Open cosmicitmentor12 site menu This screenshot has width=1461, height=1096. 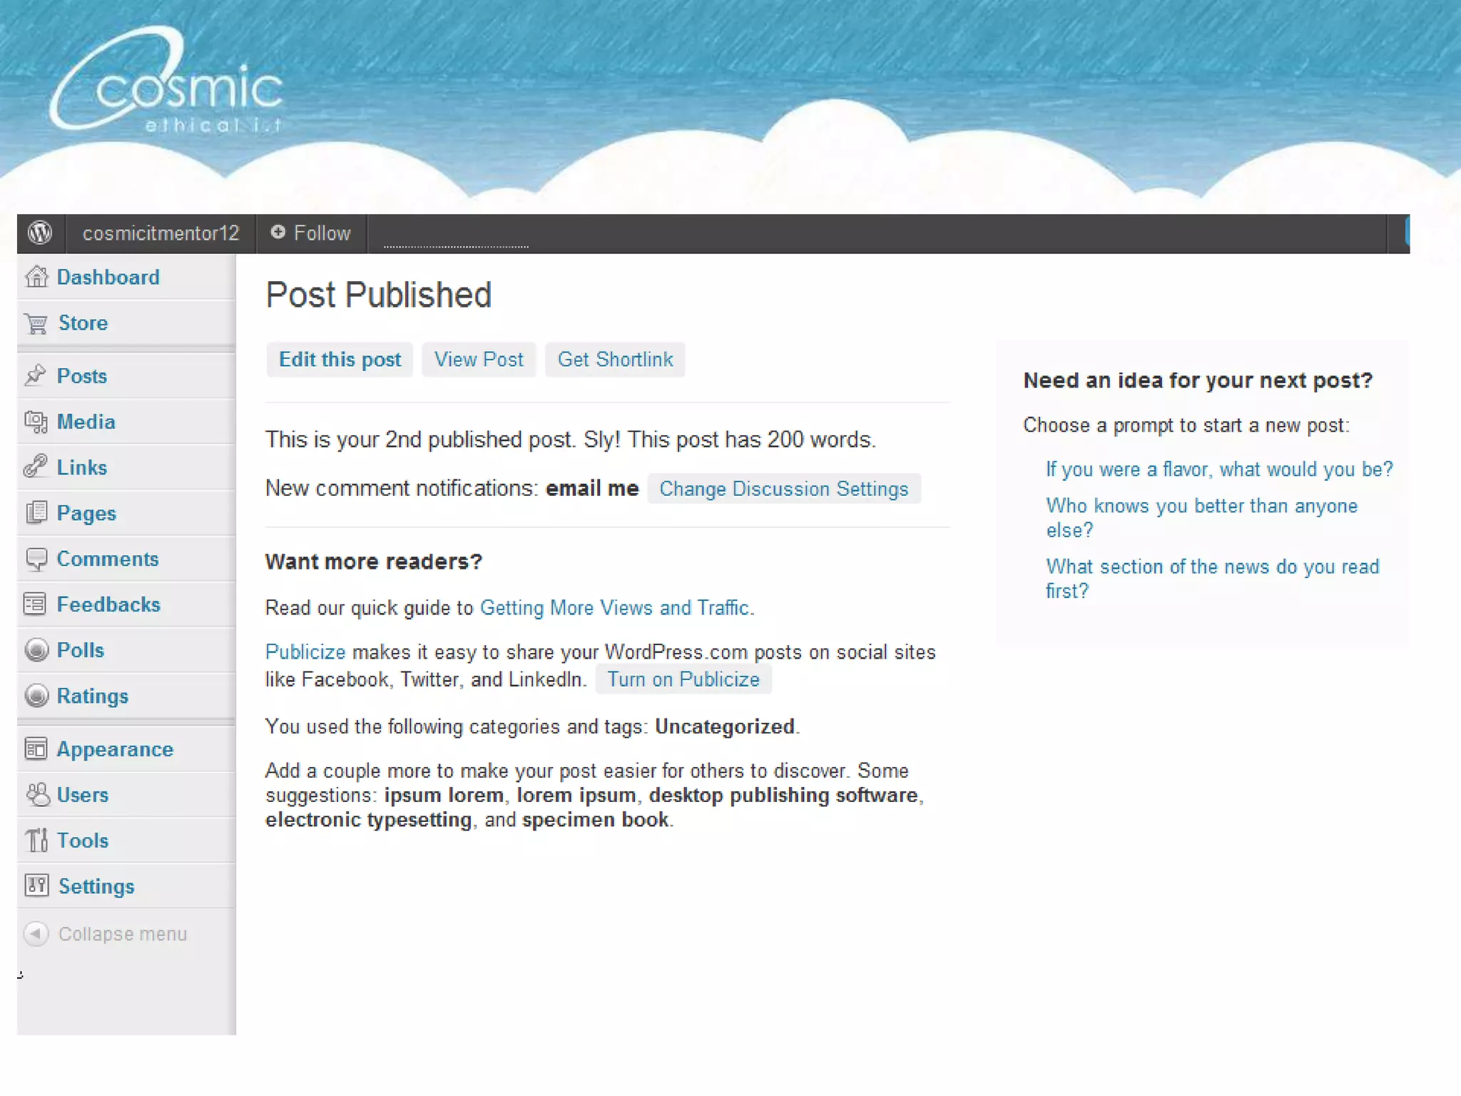tap(161, 233)
